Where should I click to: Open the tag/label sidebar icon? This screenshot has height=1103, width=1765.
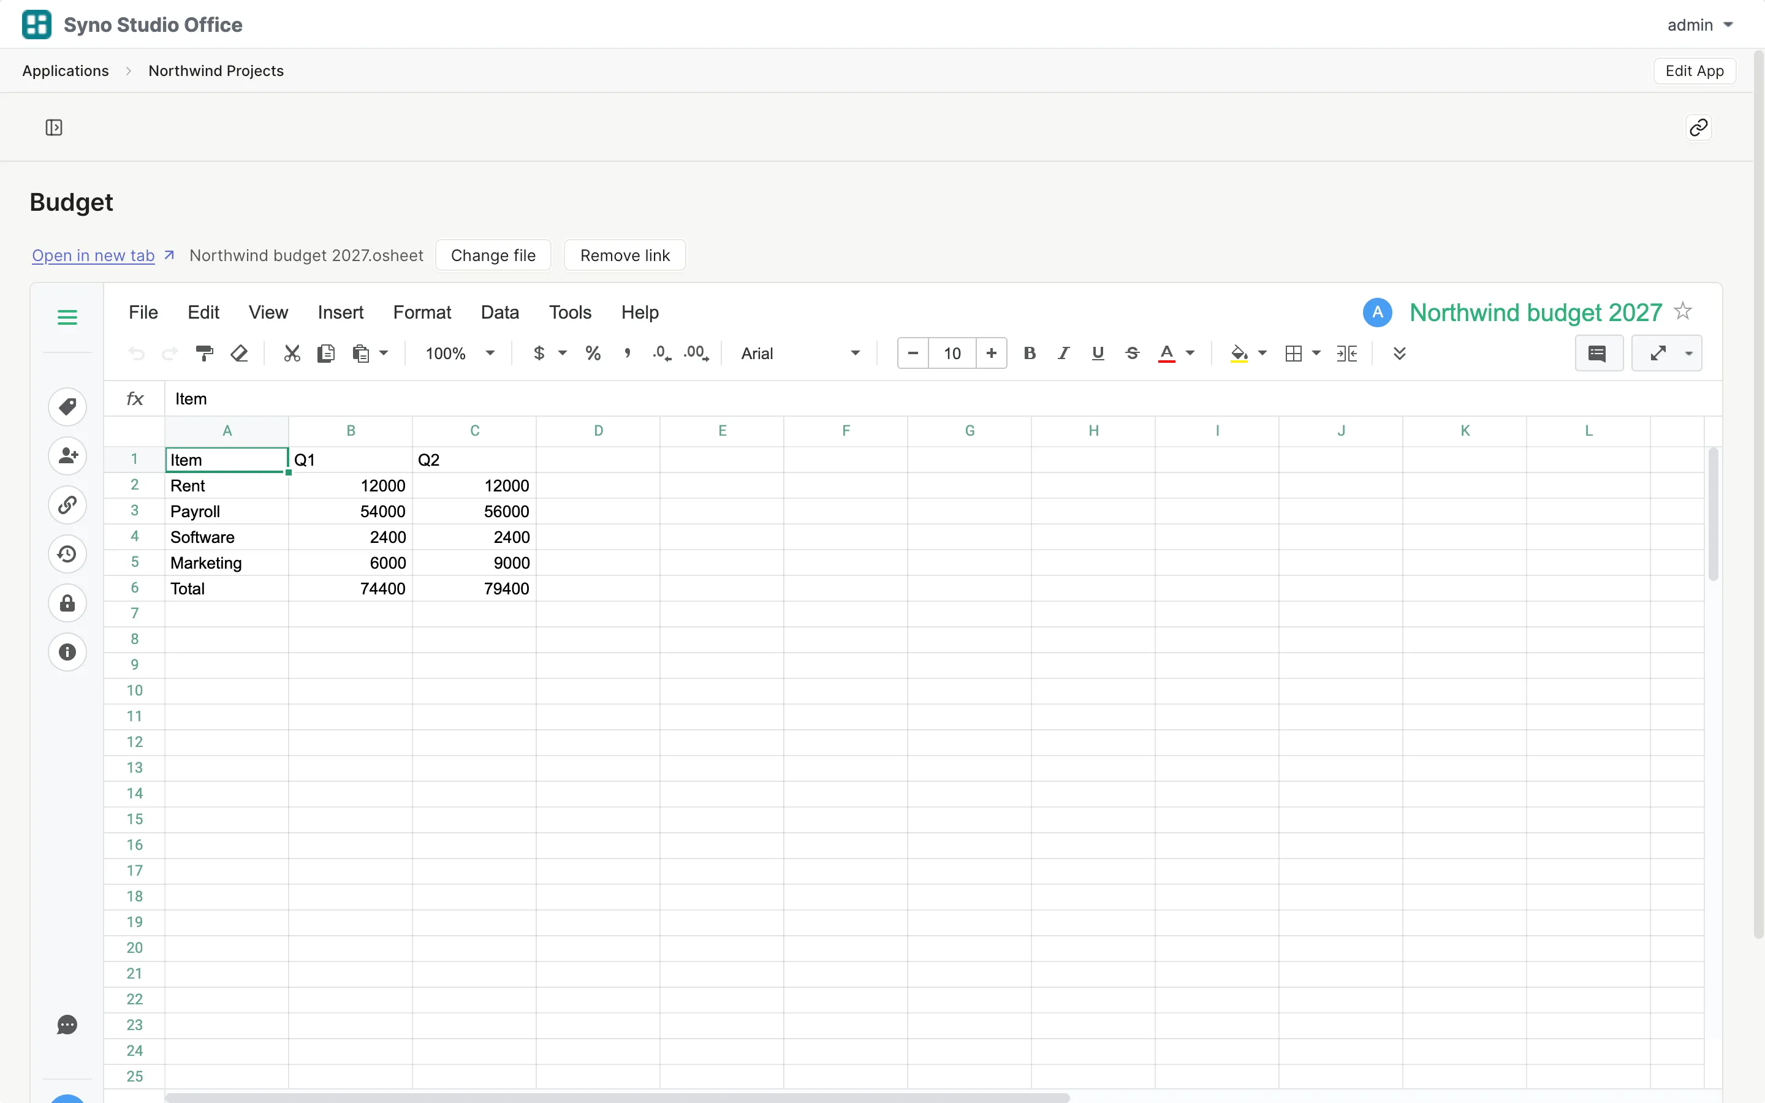click(67, 406)
